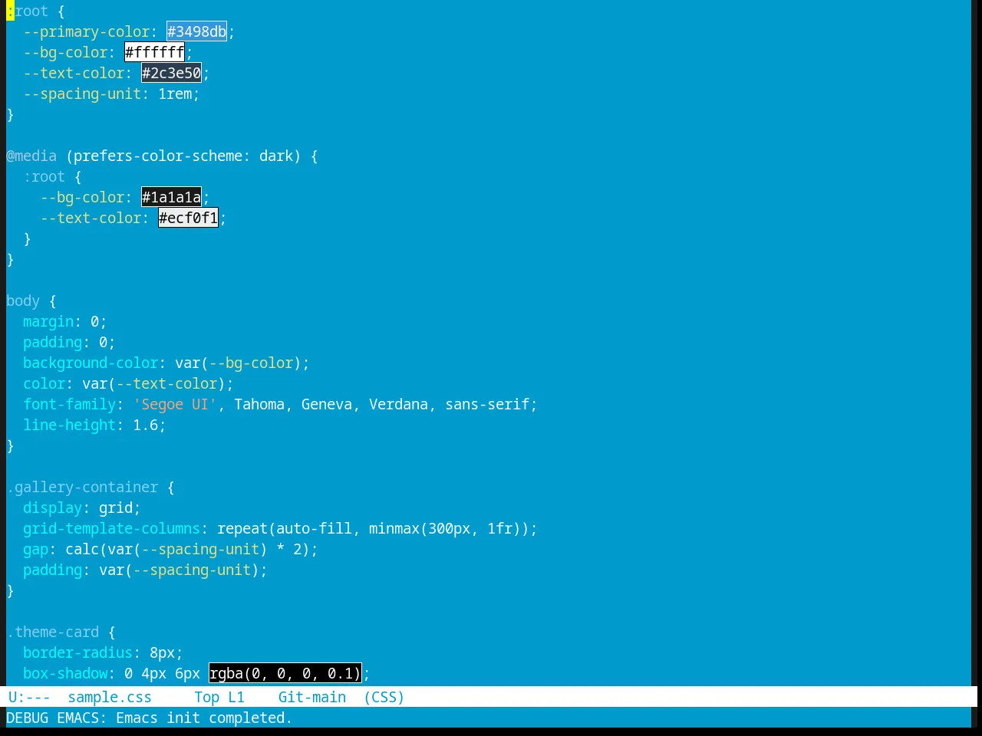Image resolution: width=982 pixels, height=736 pixels.
Task: Click the 1.6 line-height value
Action: [145, 425]
